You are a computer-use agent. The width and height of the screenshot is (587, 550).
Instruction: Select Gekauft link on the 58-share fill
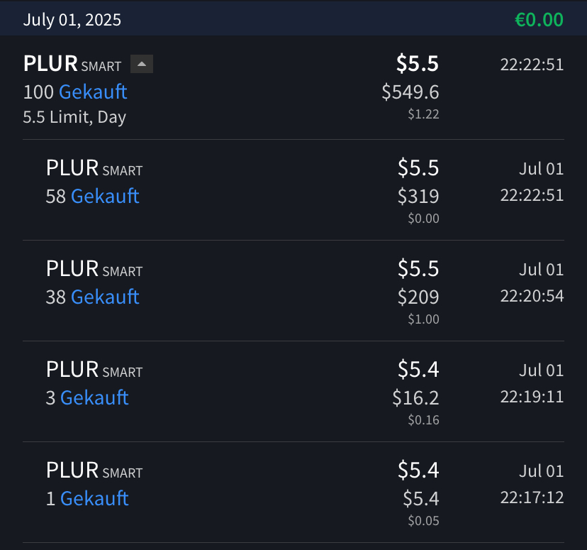pos(105,197)
